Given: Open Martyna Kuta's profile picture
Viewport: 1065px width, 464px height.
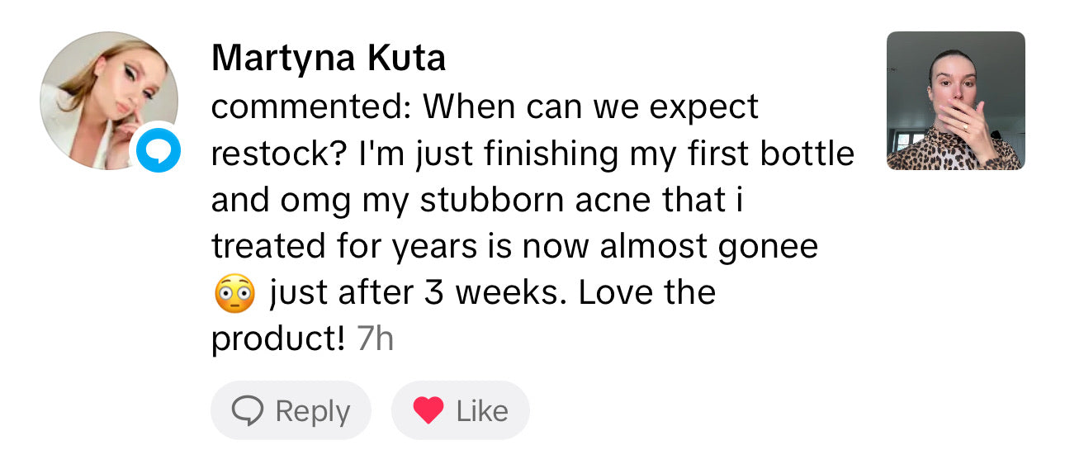Looking at the screenshot, I should 108,101.
